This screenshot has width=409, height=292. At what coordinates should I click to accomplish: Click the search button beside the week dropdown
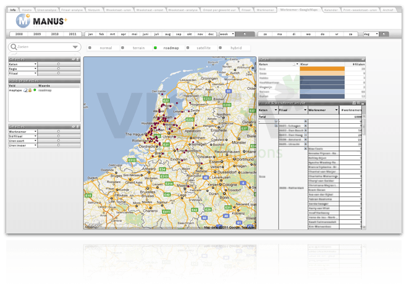coord(245,34)
